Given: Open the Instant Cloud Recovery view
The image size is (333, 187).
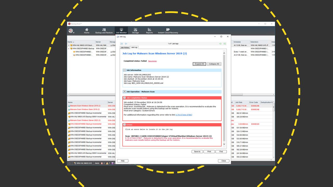Looking at the screenshot, I should click(168, 30).
